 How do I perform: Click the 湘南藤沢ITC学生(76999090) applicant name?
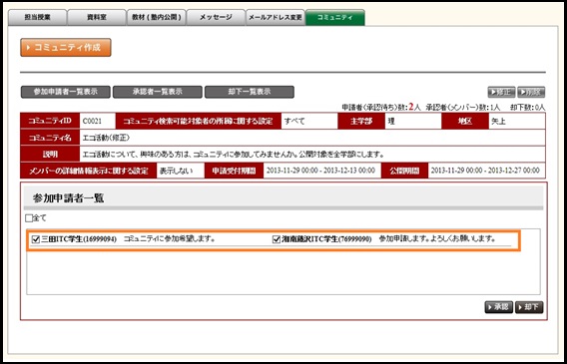coord(326,239)
